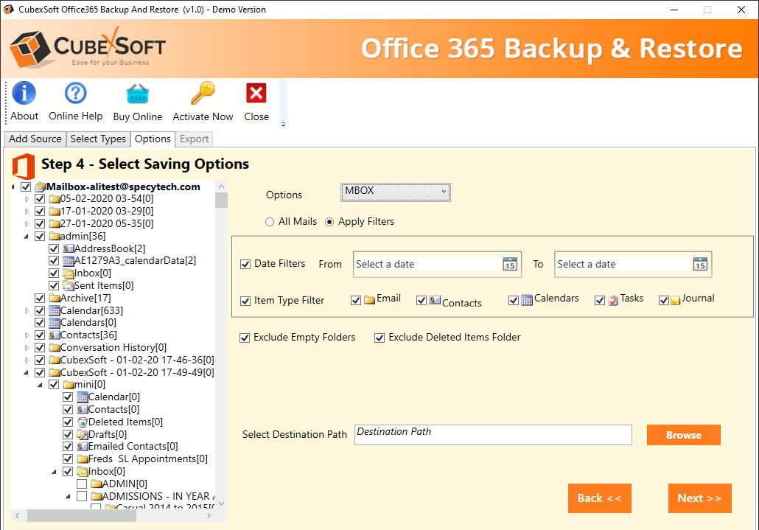Click the toolbar overflow arrow
The image size is (759, 530).
pyautogui.click(x=283, y=125)
